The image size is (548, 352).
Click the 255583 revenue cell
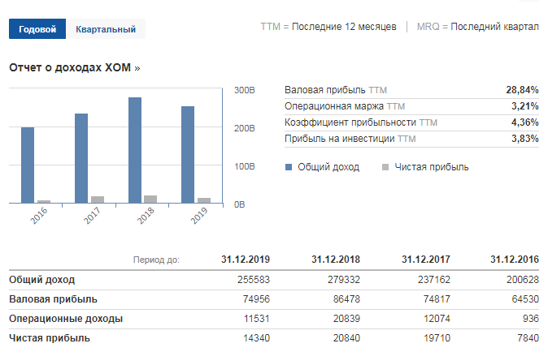pos(254,280)
